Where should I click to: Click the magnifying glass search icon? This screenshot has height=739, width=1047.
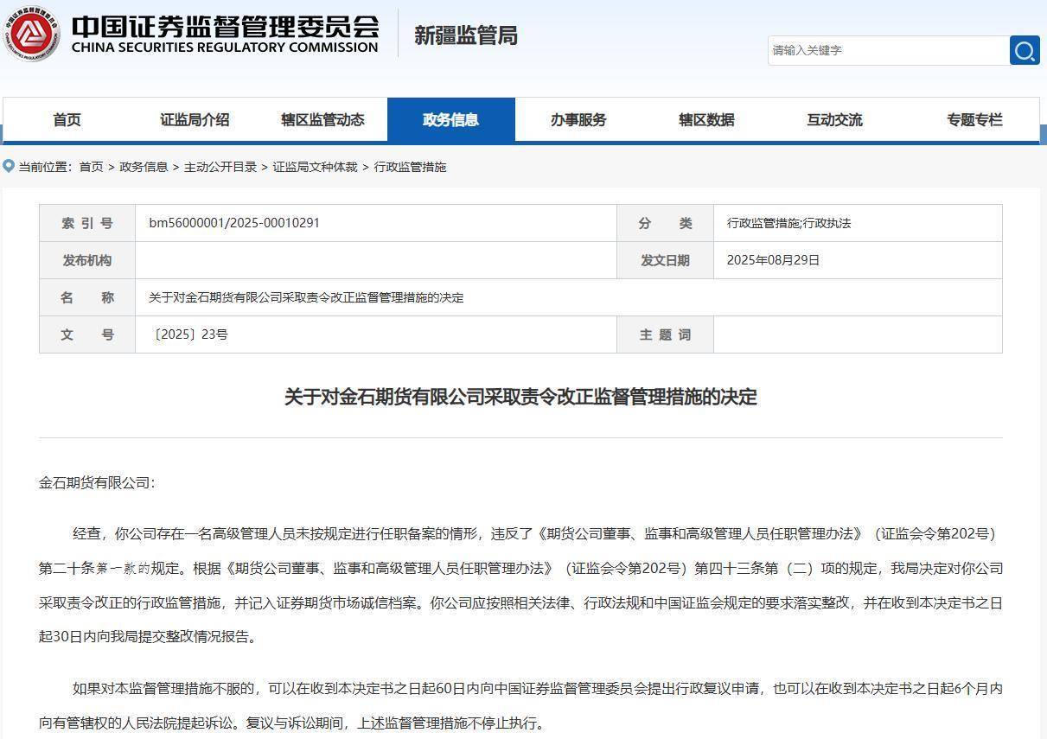coord(1025,51)
